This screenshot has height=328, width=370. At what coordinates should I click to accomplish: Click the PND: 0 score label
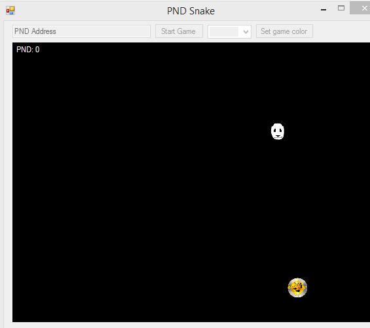28,50
